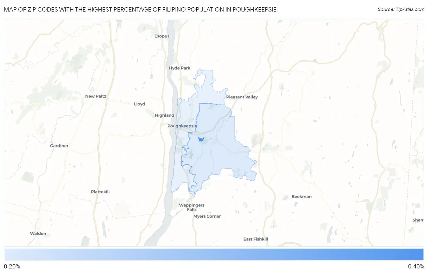Click the Hyde Park map label

pos(180,68)
